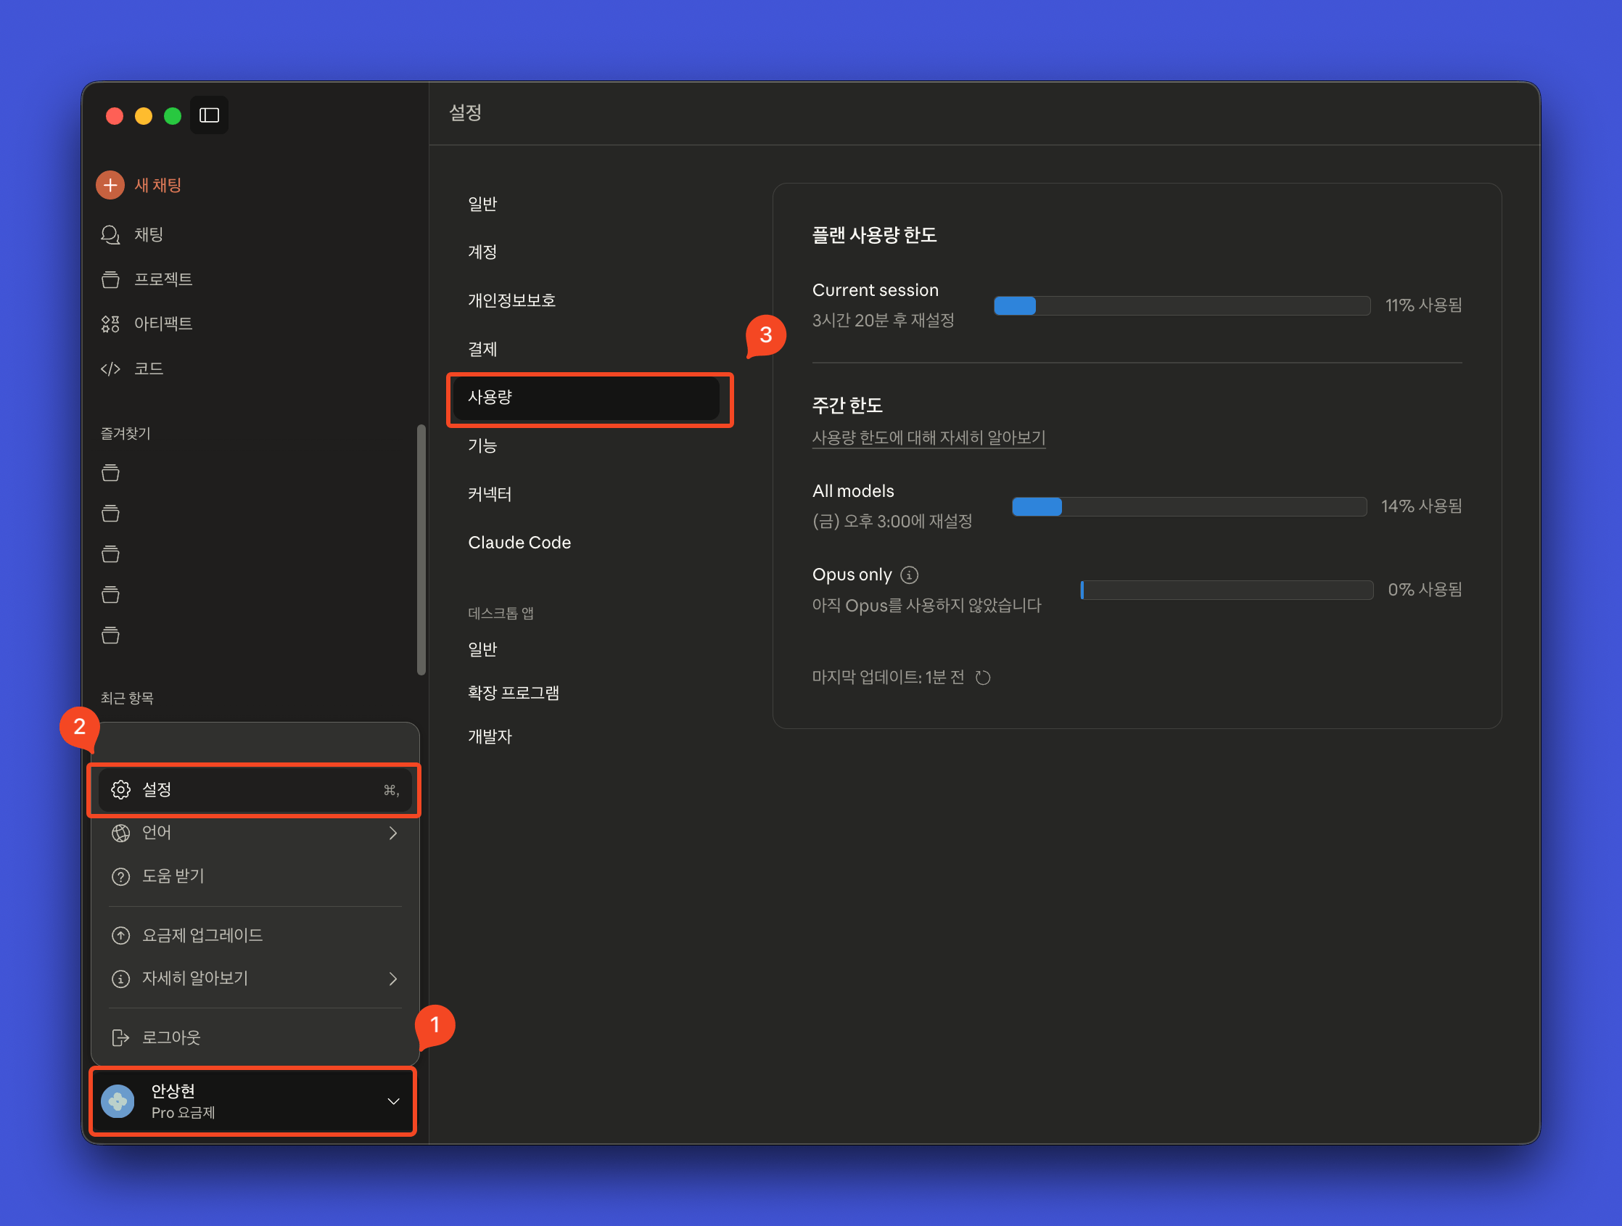Click the new chat plus icon
1622x1226 pixels.
(110, 185)
